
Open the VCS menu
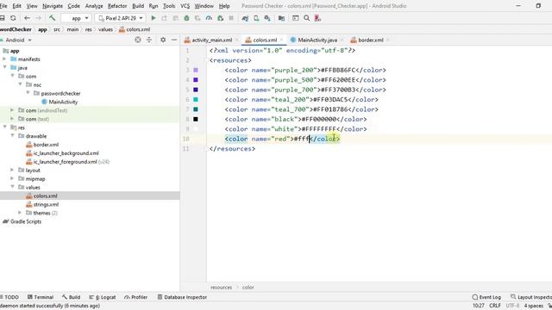[185, 6]
